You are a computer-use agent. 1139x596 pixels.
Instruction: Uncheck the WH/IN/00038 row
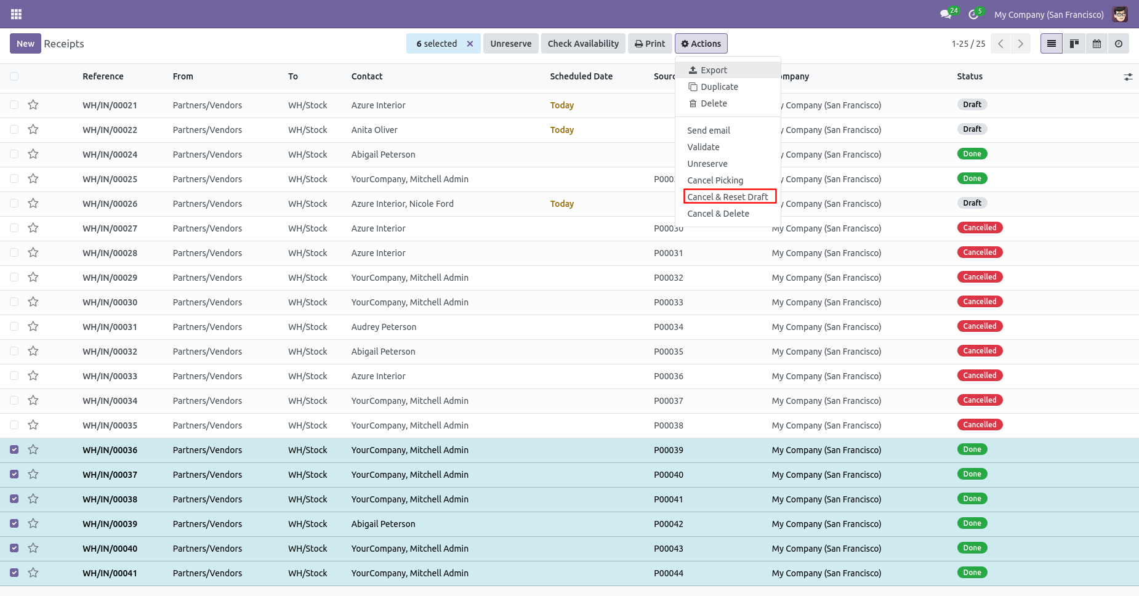click(x=14, y=499)
